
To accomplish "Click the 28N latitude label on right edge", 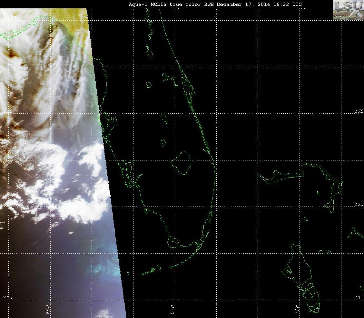I will [359, 111].
